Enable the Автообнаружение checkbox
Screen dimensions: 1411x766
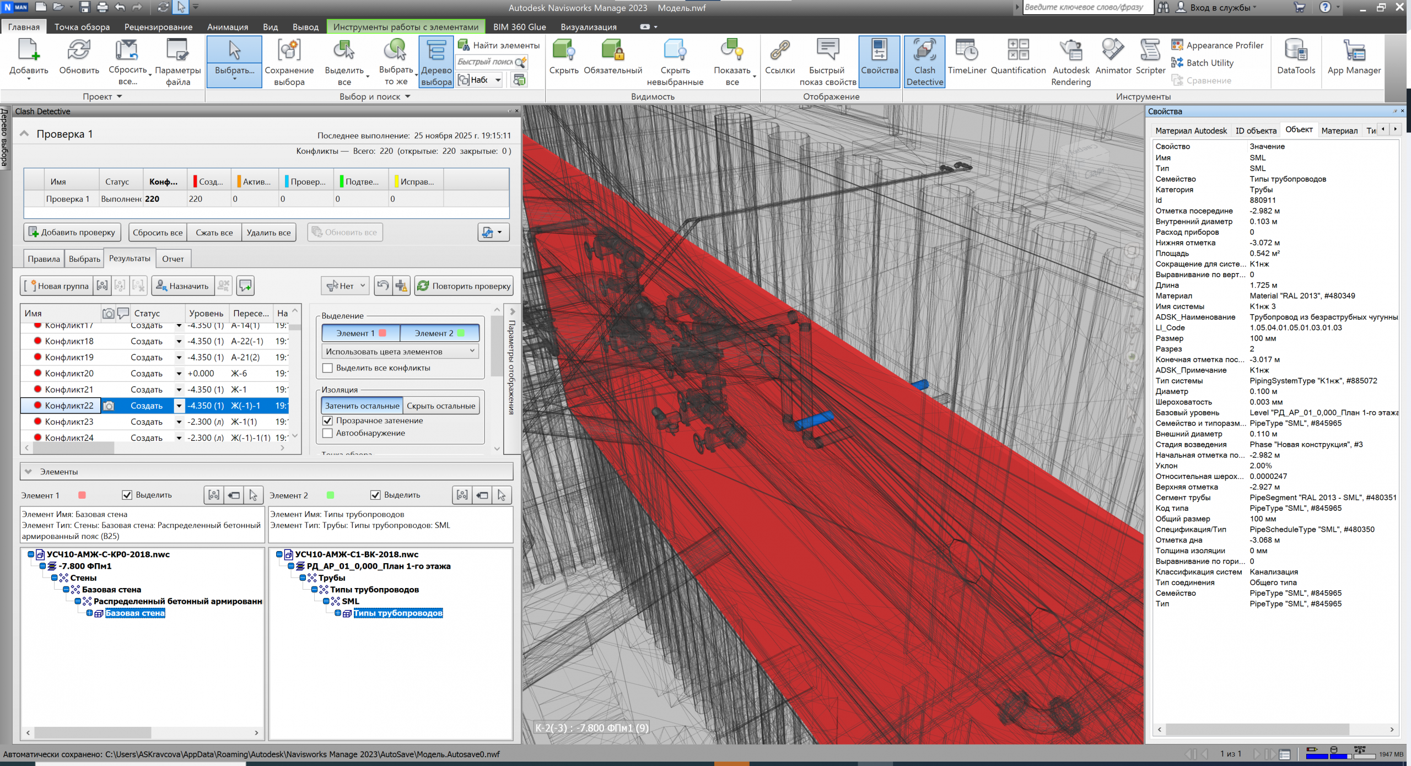point(328,433)
